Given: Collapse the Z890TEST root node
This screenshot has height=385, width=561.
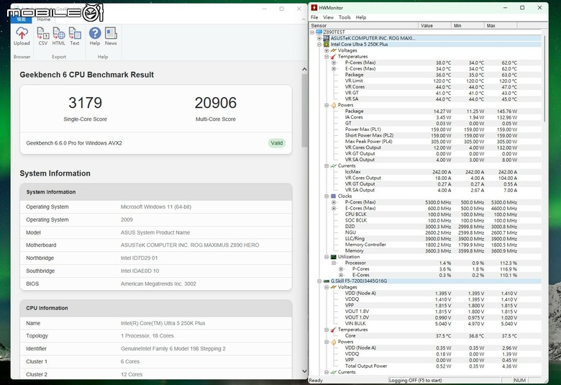Looking at the screenshot, I should click(312, 32).
